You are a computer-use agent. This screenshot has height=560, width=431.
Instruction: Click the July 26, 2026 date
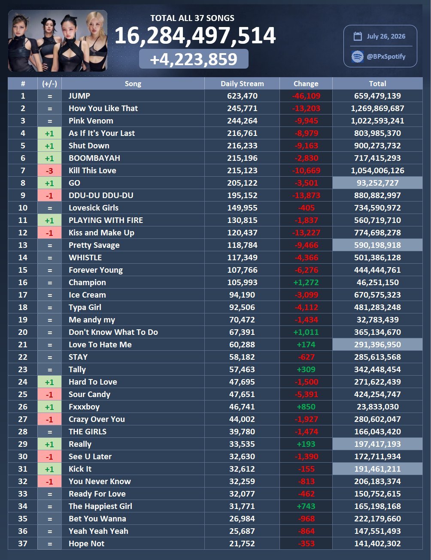(386, 36)
